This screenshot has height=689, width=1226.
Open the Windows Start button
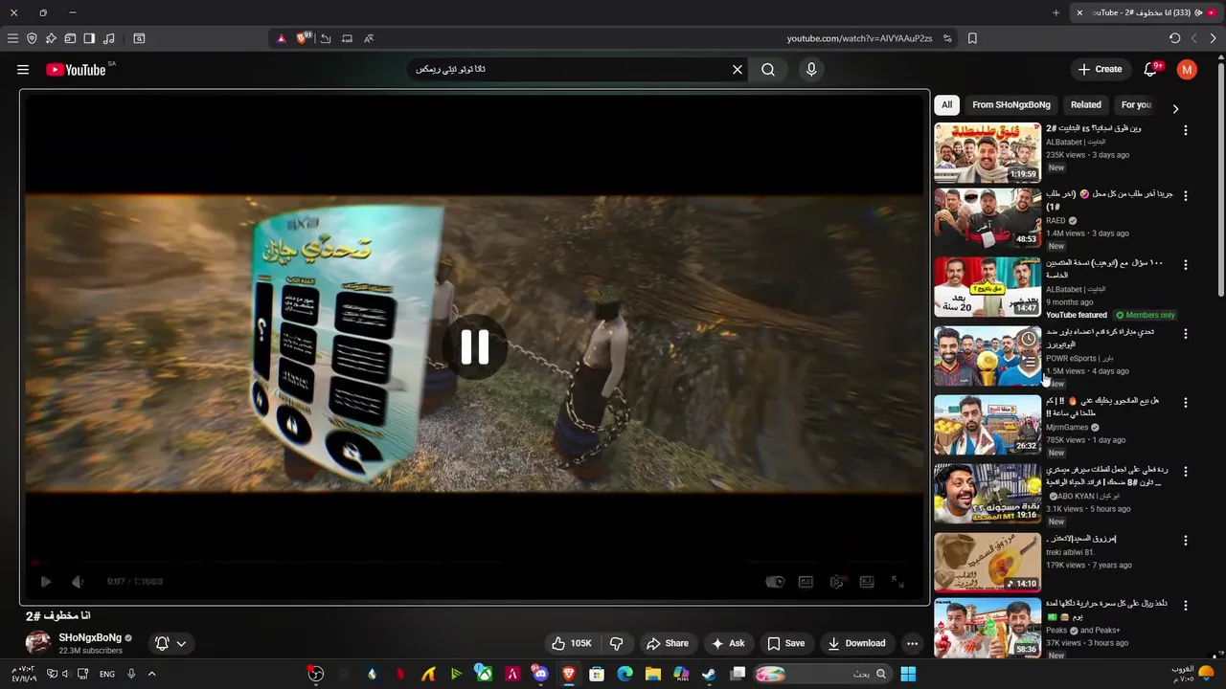point(908,674)
